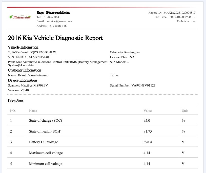Select the name 'JNauto > soul etienne'
Image resolution: width=206 pixels, height=173 pixels.
pos(32,75)
